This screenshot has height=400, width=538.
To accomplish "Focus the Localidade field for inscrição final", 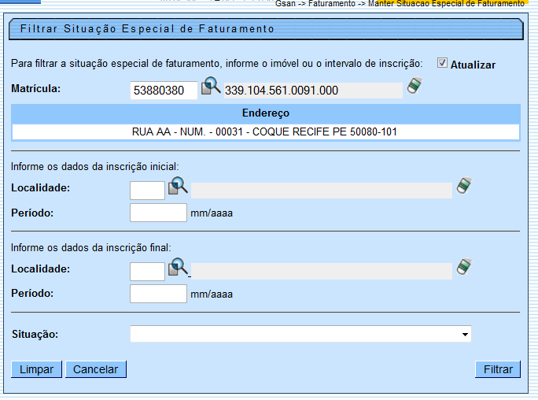I will point(147,271).
